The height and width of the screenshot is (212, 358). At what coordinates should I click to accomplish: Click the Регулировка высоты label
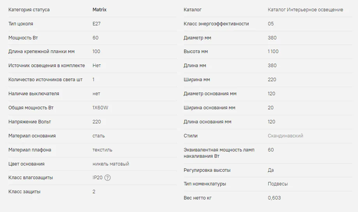[x=207, y=170]
